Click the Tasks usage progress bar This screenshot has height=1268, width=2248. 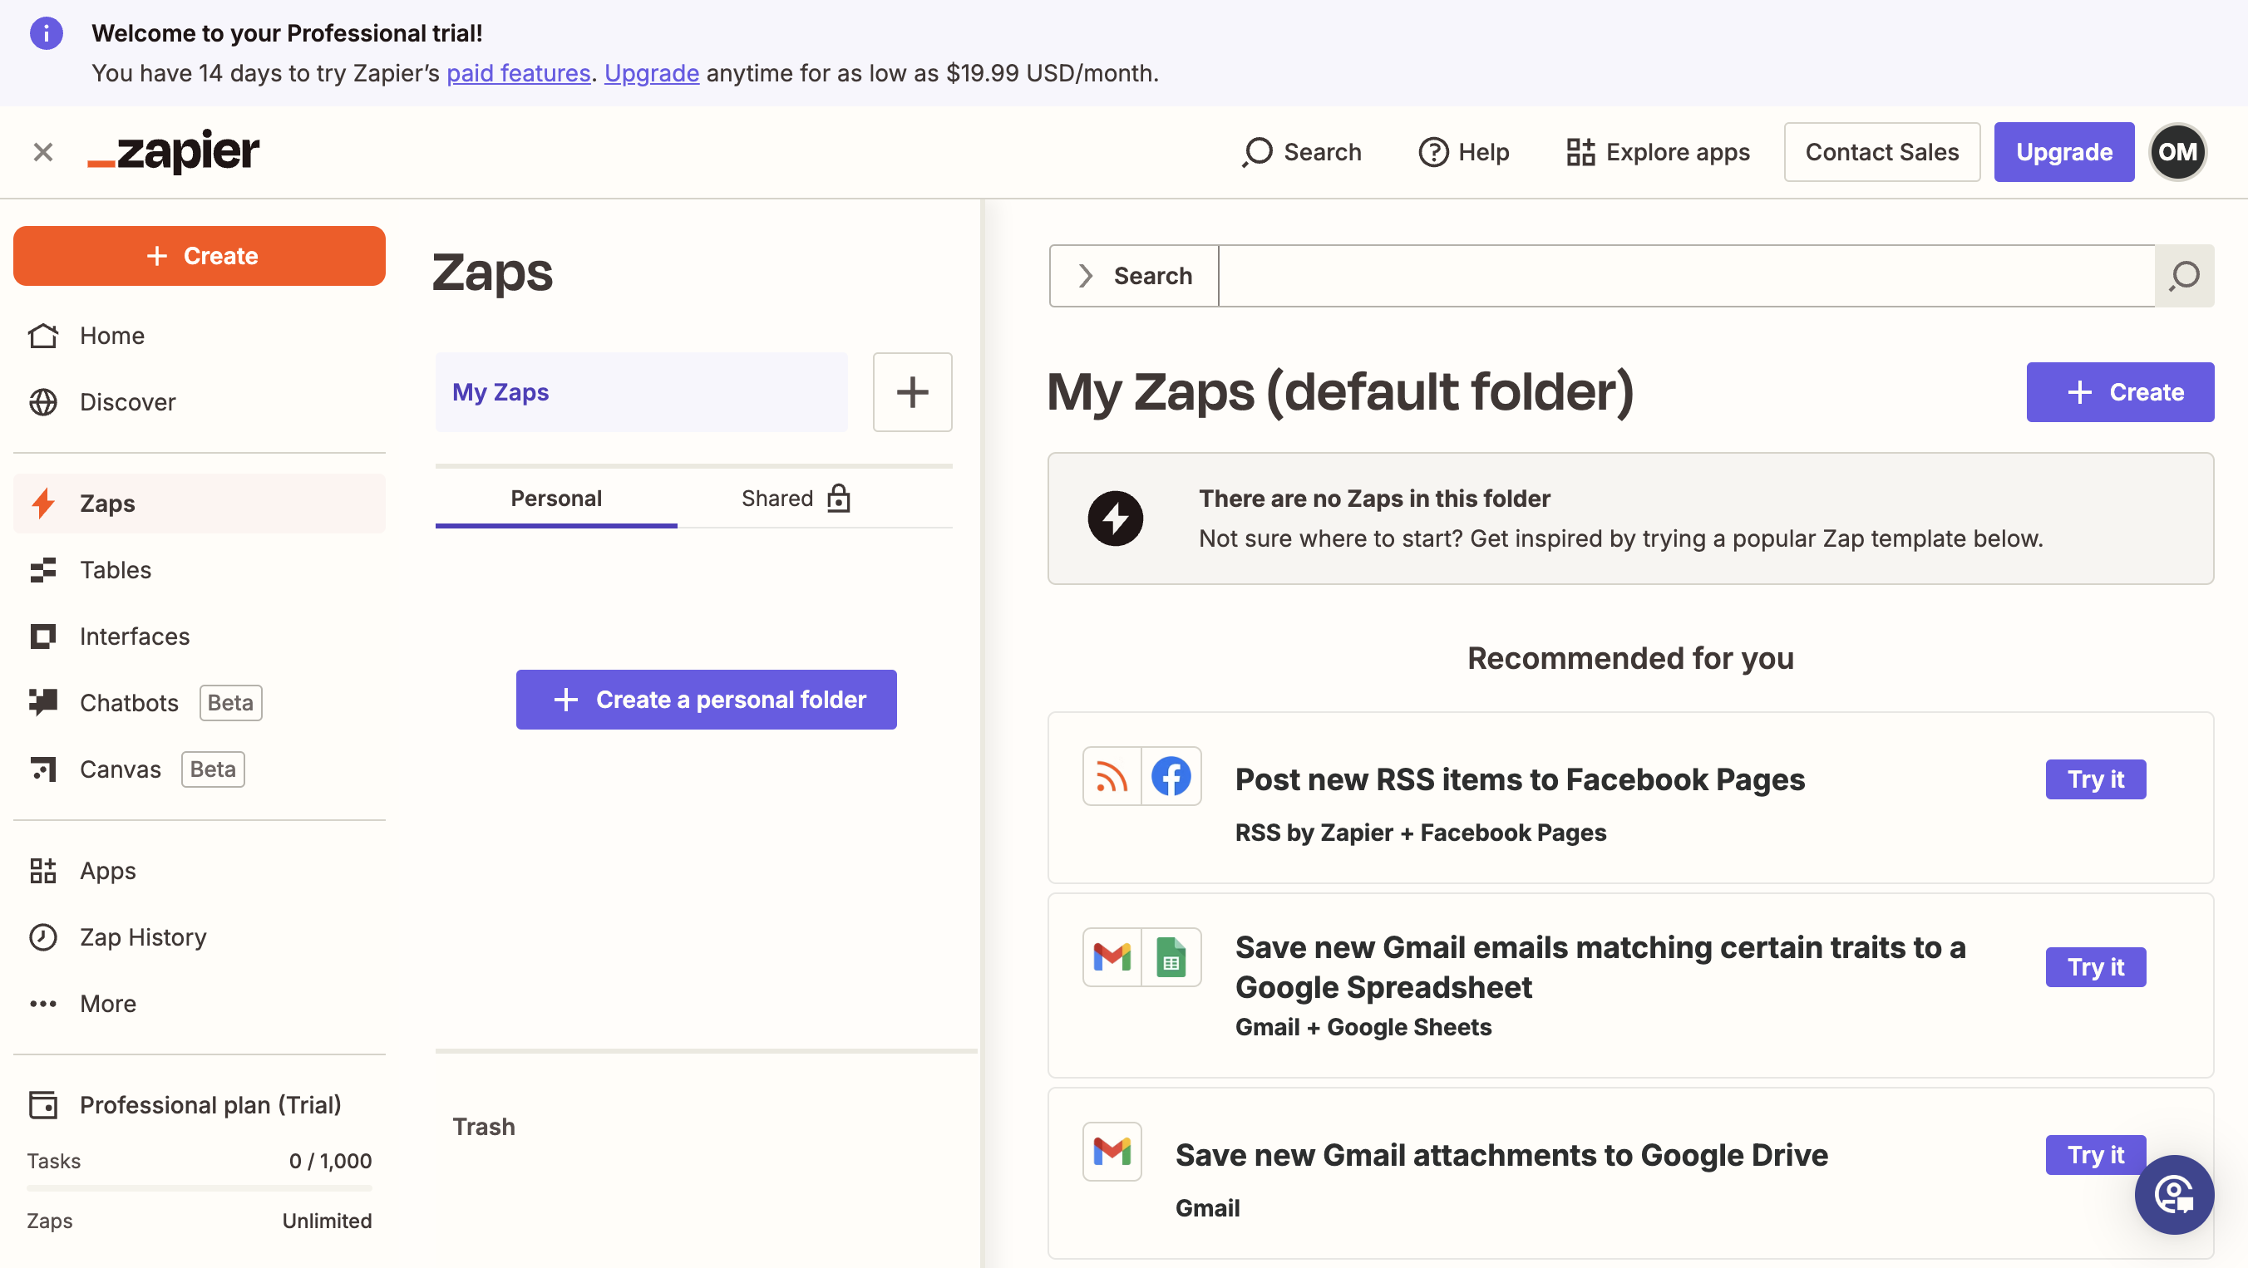point(199,1187)
